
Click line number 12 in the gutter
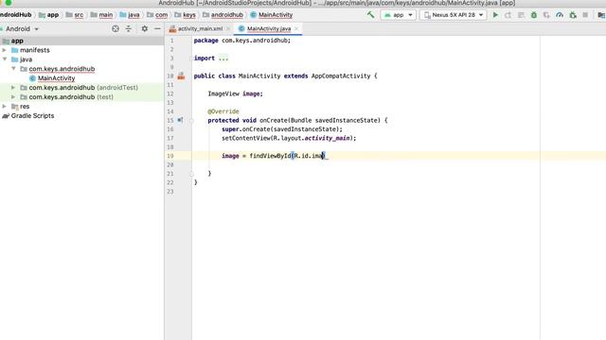coord(170,93)
